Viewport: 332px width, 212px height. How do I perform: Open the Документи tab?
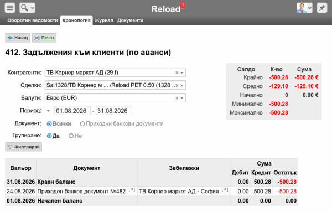(130, 20)
